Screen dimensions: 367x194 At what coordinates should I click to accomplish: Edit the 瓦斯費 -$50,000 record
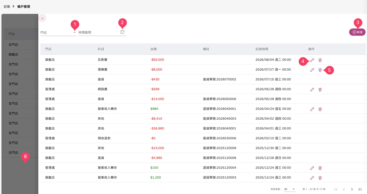[312, 60]
